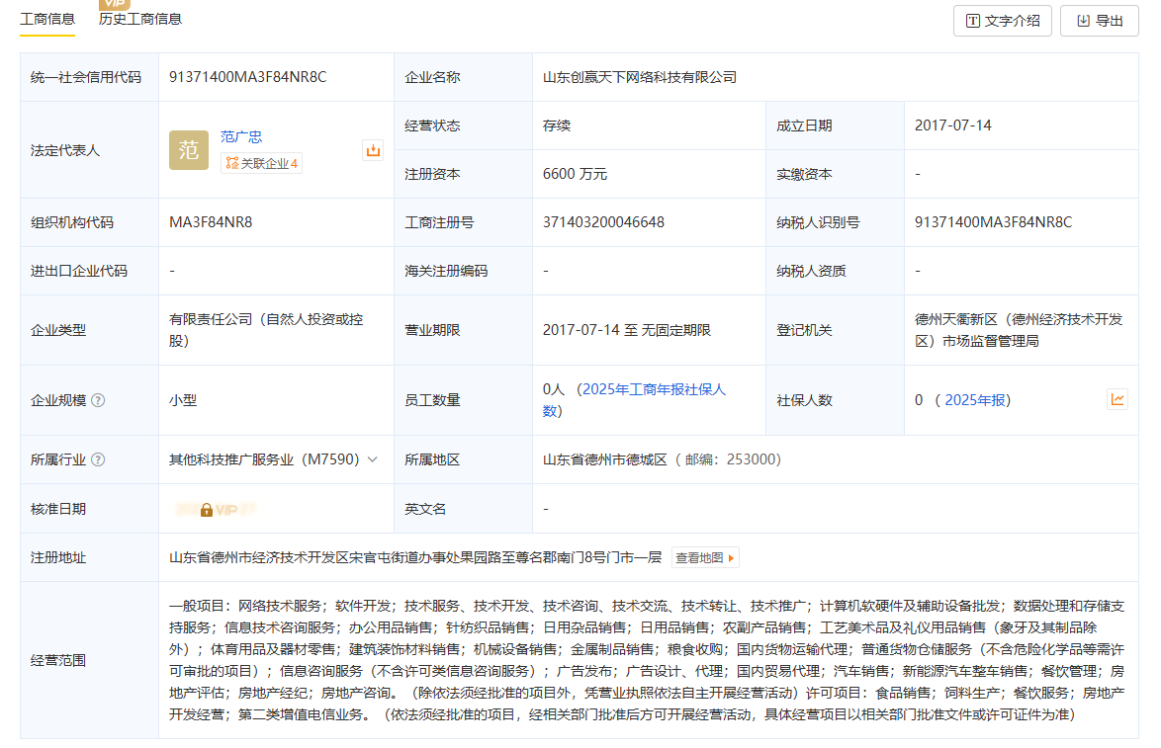Image resolution: width=1161 pixels, height=748 pixels.
Task: Select the registered address text
Action: pyautogui.click(x=415, y=558)
